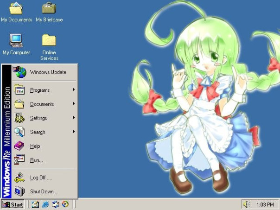Viewport: 280px width, 210px height.
Task: Click the Online Services icon label
Action: [x=49, y=55]
